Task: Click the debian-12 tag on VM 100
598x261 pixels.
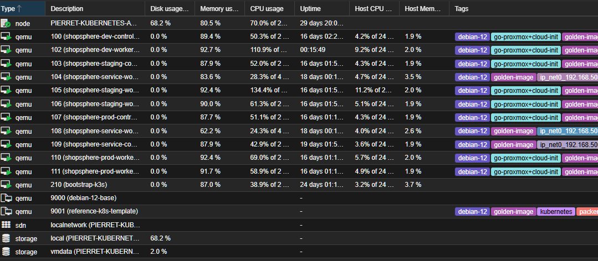Action: click(472, 37)
